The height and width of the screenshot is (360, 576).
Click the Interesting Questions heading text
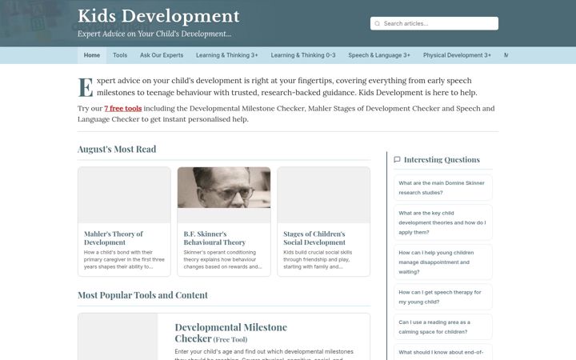point(442,159)
